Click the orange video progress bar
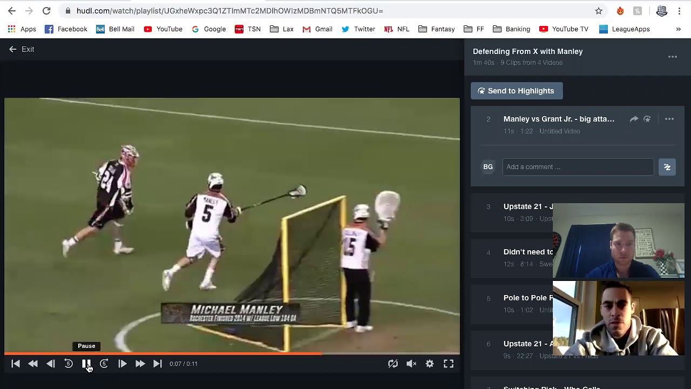 232,354
